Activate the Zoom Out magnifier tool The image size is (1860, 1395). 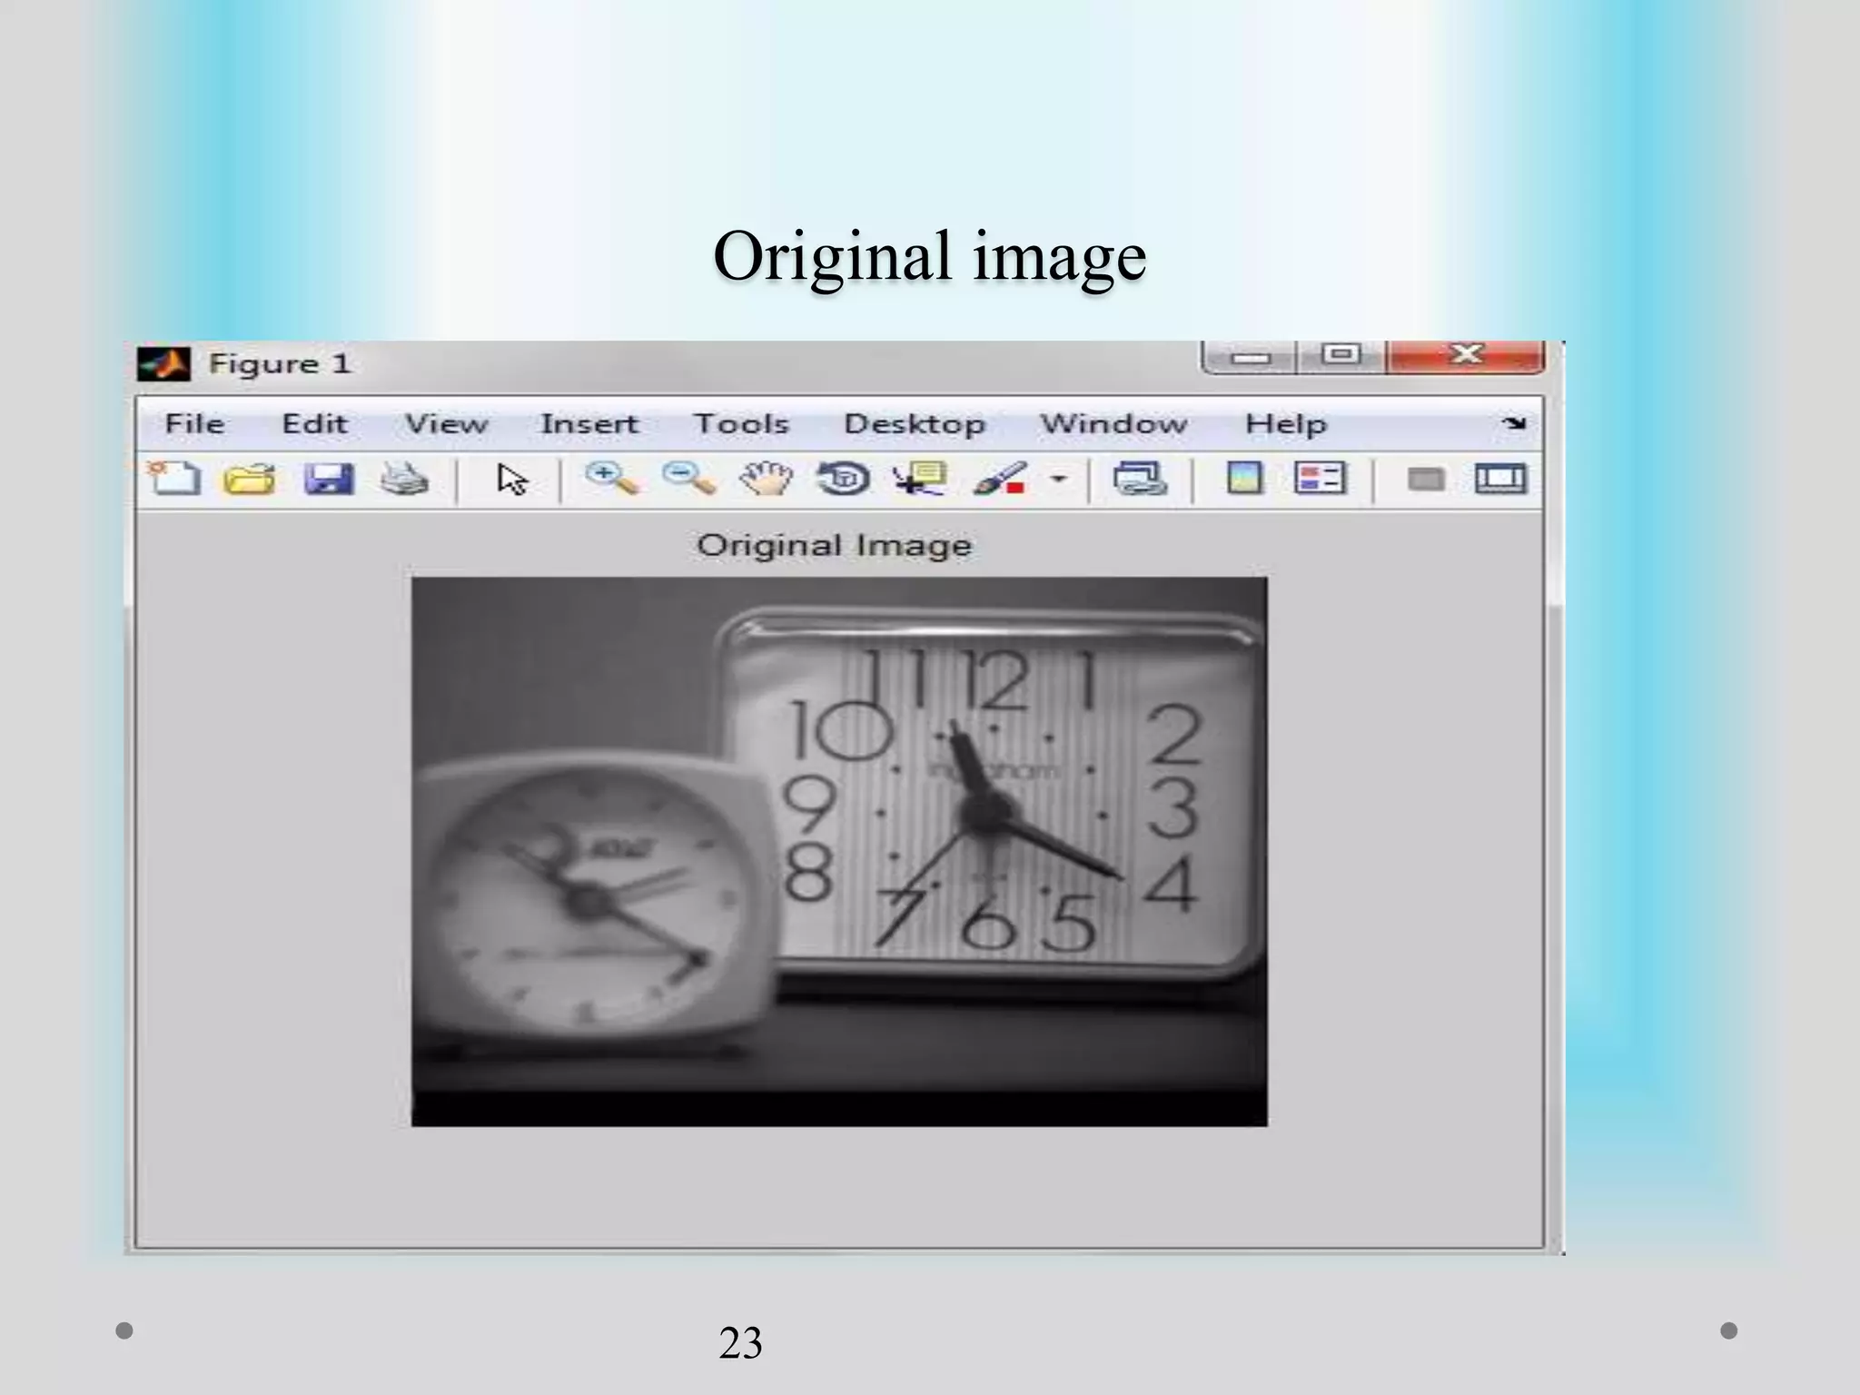pyautogui.click(x=688, y=478)
